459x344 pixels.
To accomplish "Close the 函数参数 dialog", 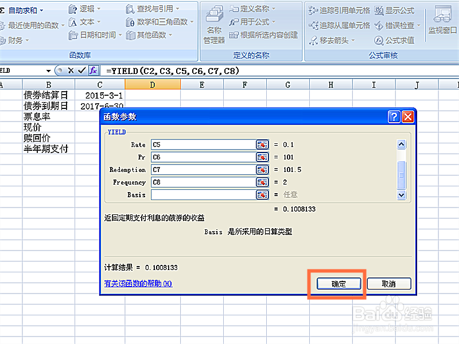I will click(408, 117).
